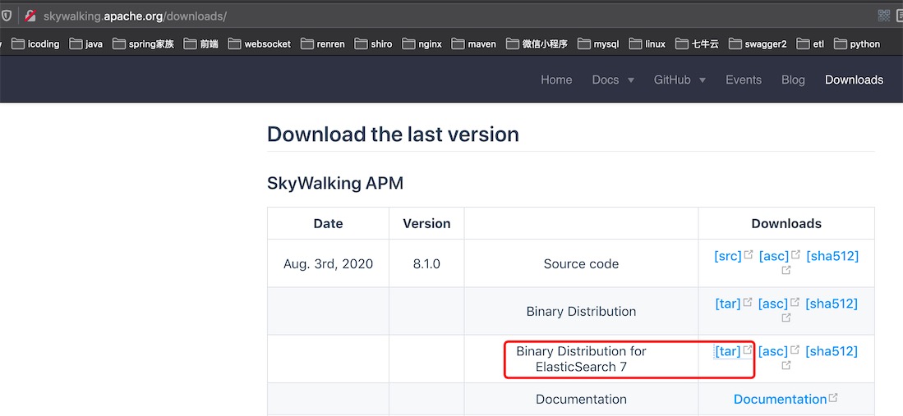903x416 pixels.
Task: Expand the Docs dropdown menu
Action: (x=613, y=80)
